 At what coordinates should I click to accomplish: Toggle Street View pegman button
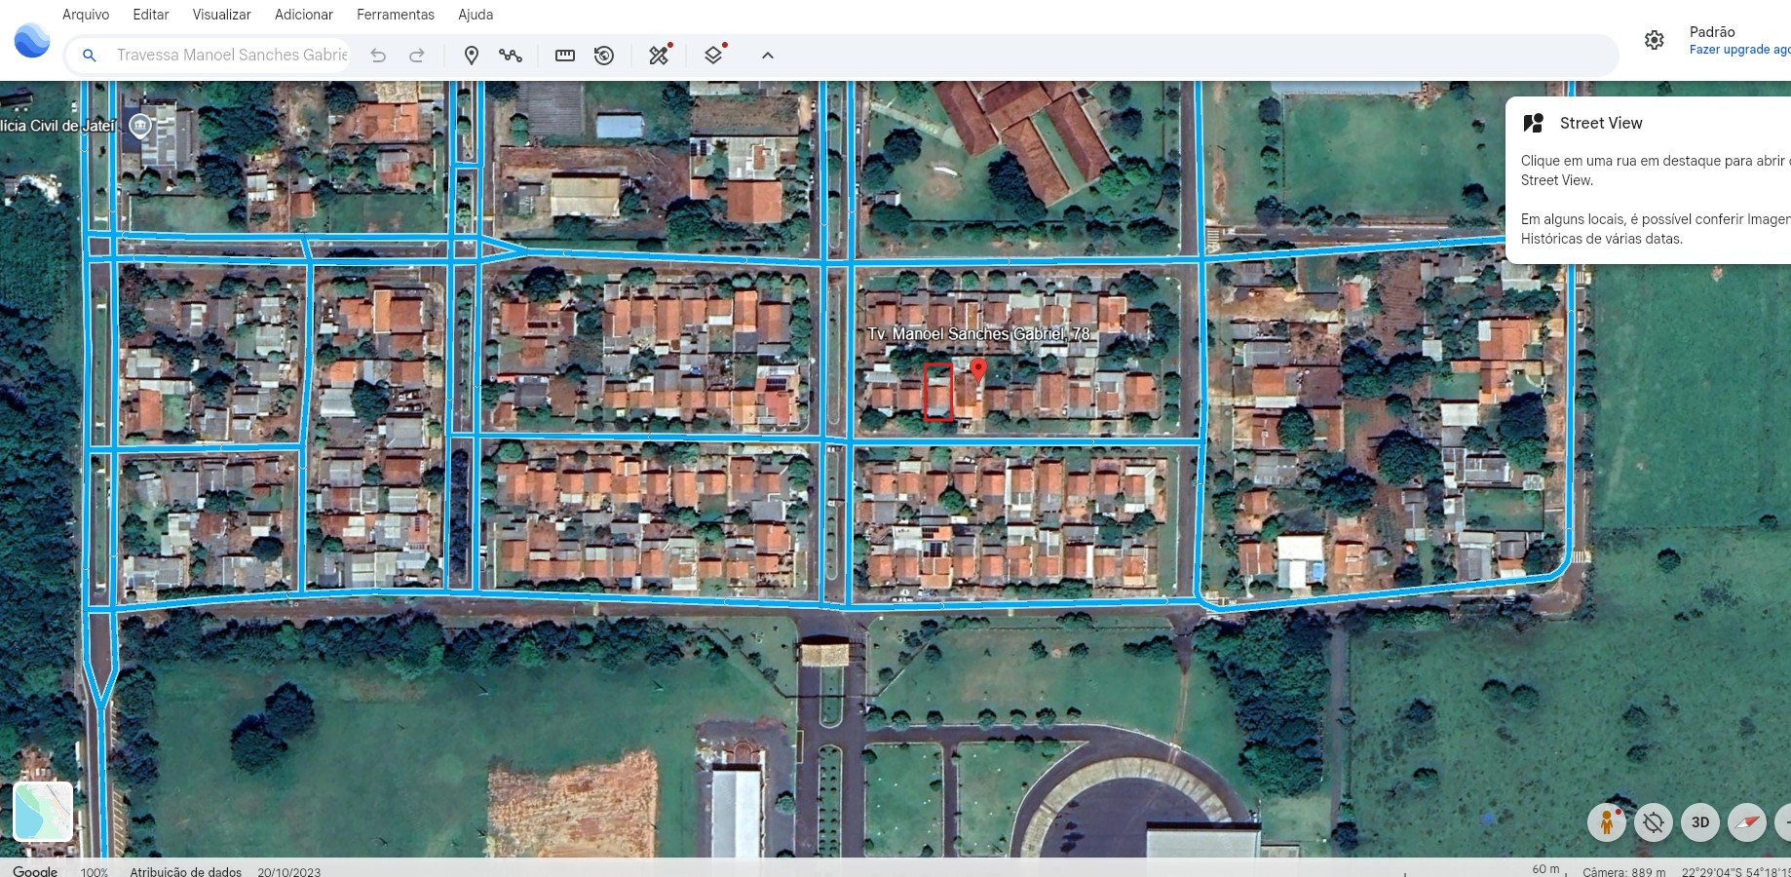[1607, 822]
